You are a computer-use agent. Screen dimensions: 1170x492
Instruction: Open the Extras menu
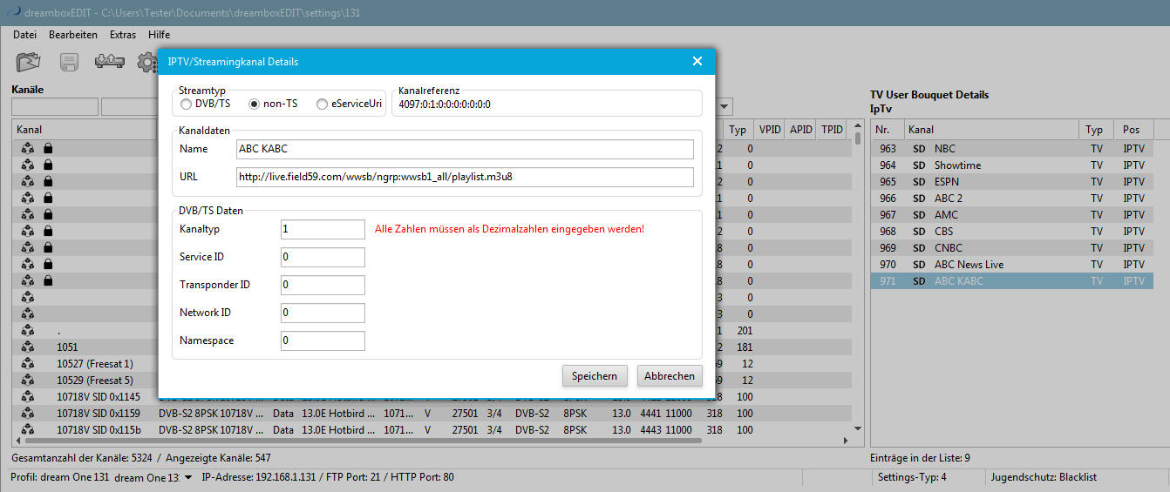(123, 35)
